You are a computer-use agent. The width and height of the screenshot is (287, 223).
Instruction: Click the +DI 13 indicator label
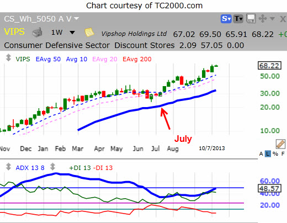pyautogui.click(x=80, y=168)
